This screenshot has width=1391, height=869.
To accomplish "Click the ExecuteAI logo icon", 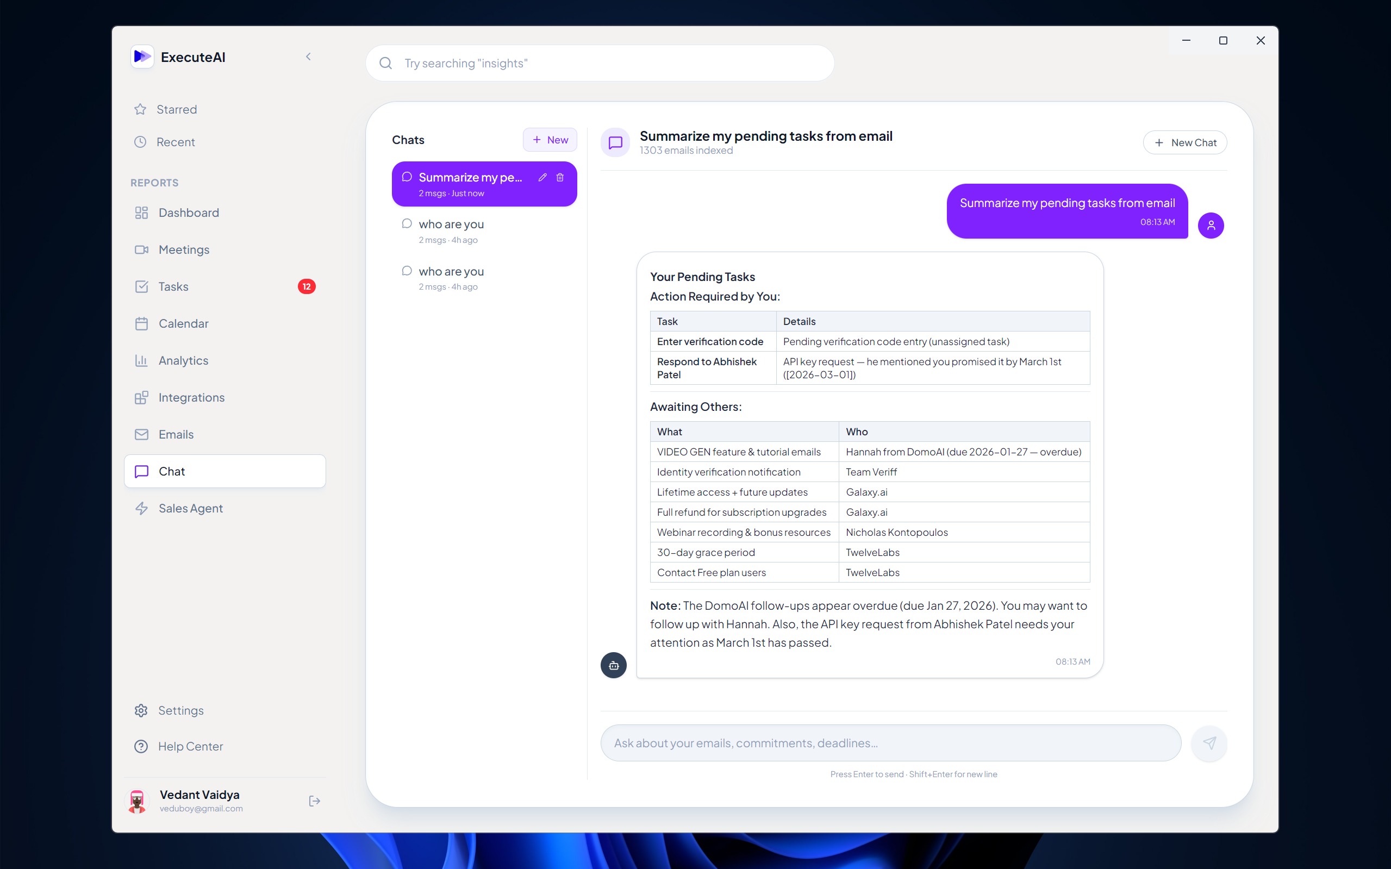I will click(x=142, y=57).
